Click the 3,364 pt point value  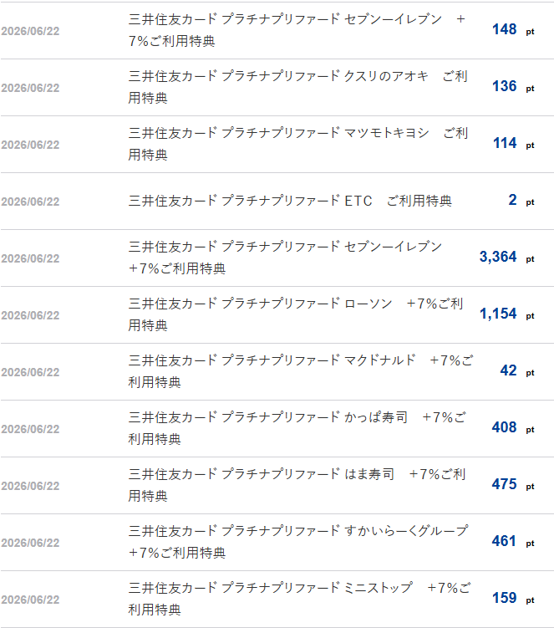[506, 257]
